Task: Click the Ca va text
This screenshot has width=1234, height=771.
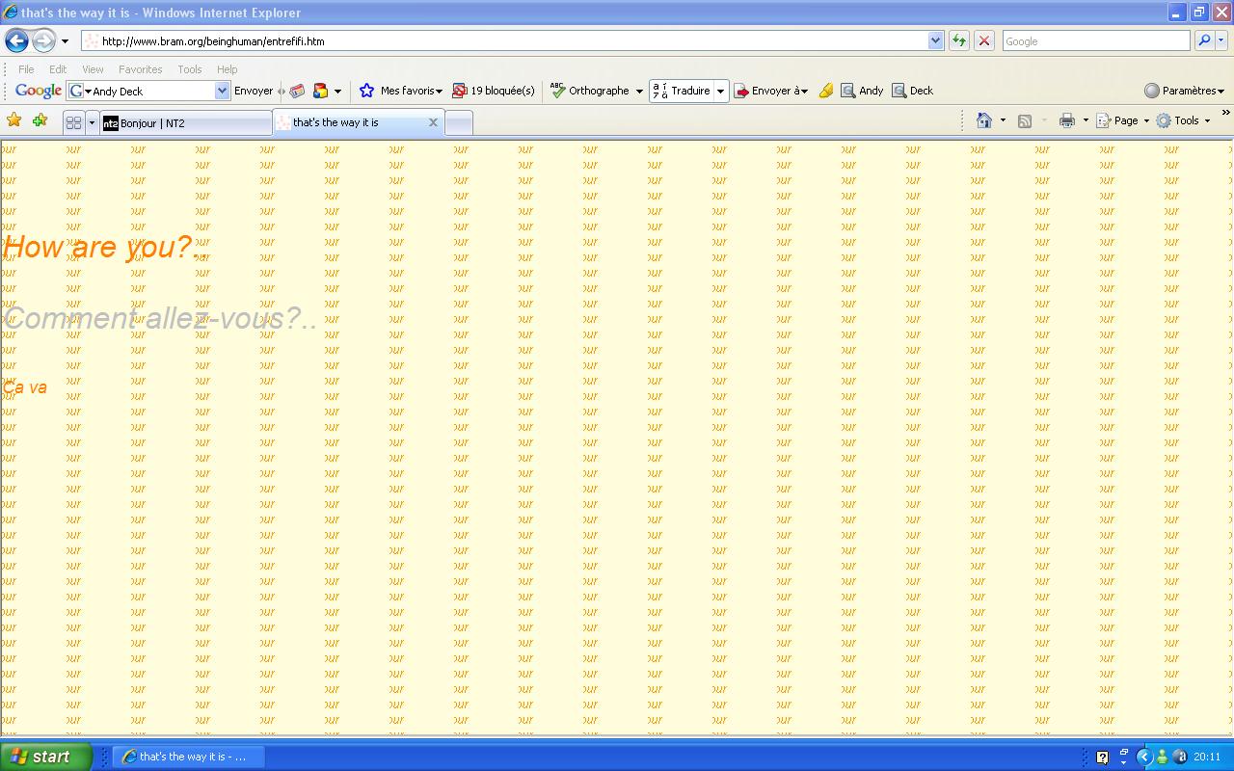Action: pyautogui.click(x=25, y=387)
